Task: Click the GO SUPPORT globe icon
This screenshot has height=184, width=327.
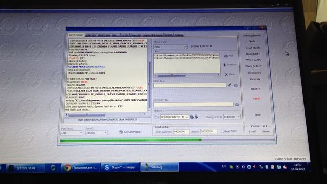Action: coord(121,132)
